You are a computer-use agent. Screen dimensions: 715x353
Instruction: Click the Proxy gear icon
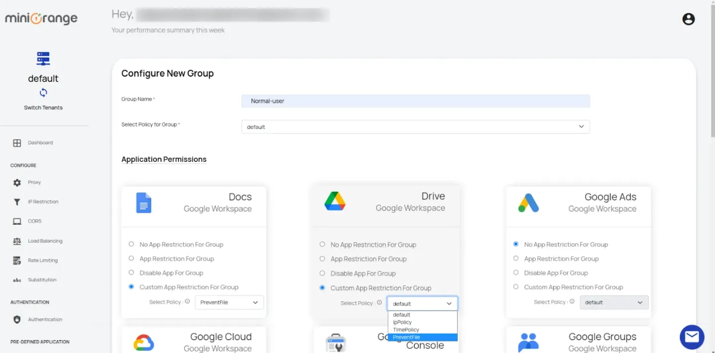tap(17, 182)
